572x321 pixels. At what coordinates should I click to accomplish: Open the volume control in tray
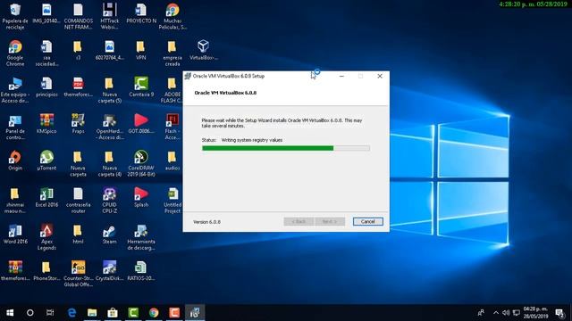click(506, 313)
